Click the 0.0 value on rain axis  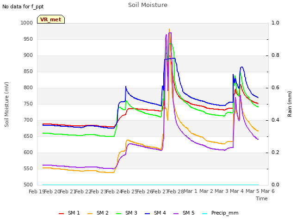pyautogui.click(x=276, y=185)
